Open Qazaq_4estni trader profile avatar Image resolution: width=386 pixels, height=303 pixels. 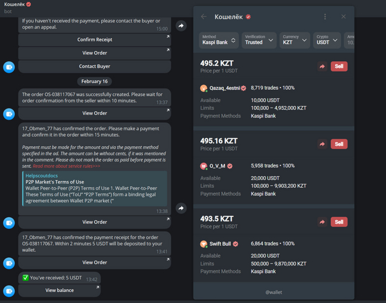(x=203, y=88)
